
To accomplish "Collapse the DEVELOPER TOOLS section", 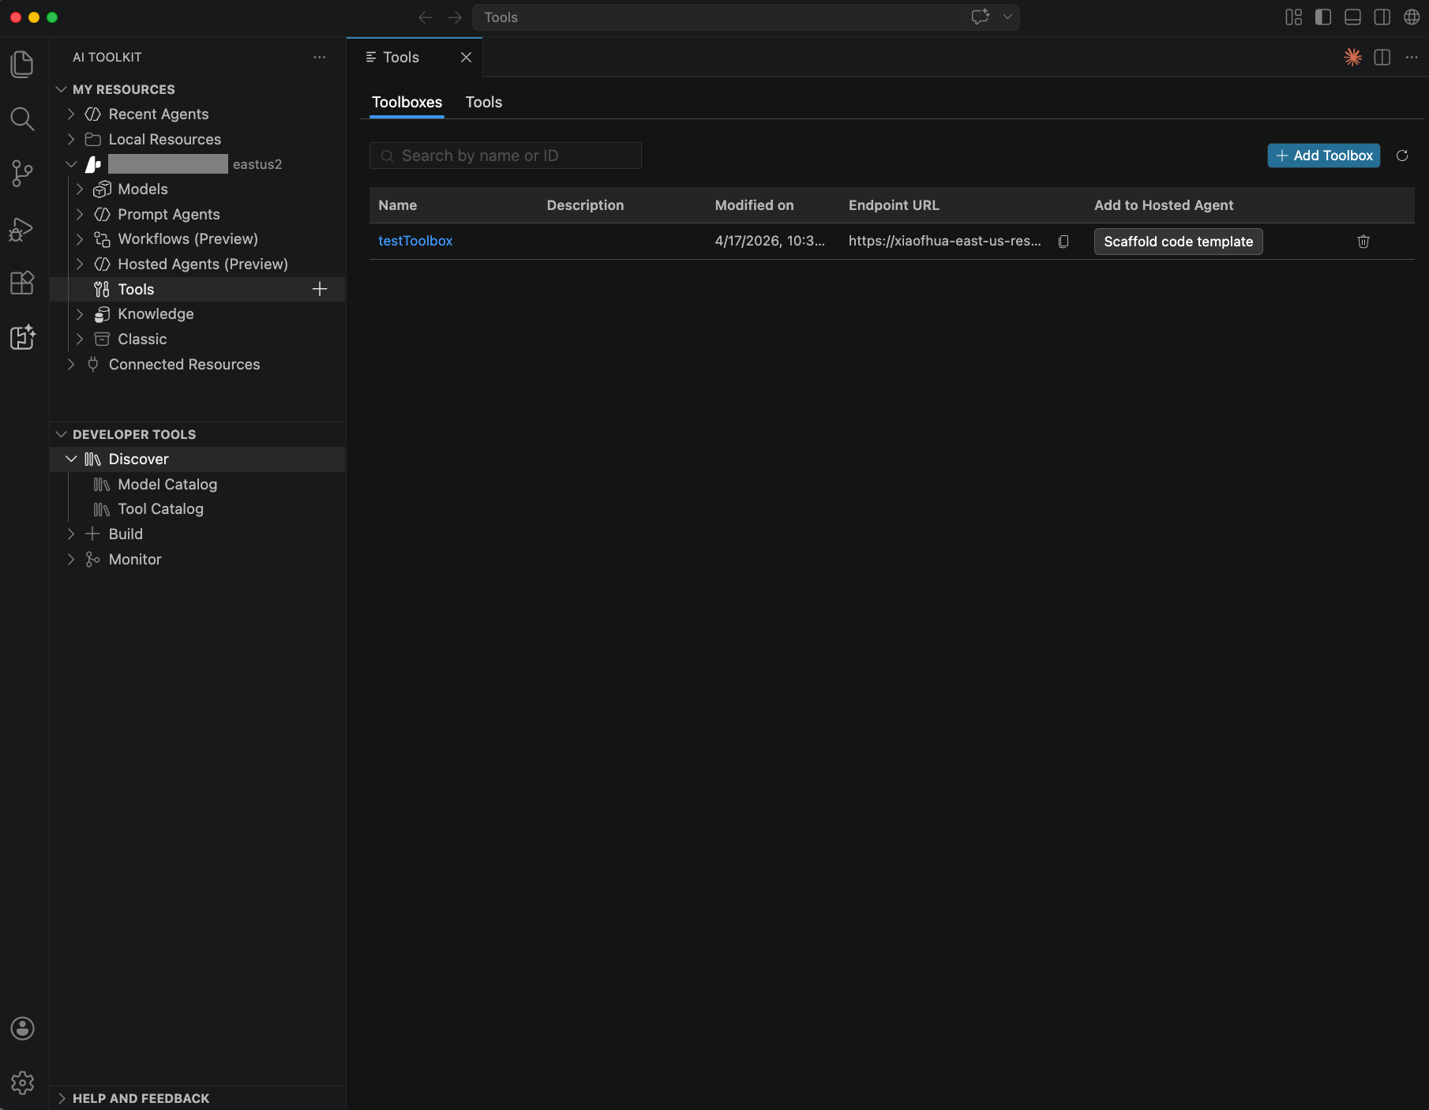I will [62, 434].
